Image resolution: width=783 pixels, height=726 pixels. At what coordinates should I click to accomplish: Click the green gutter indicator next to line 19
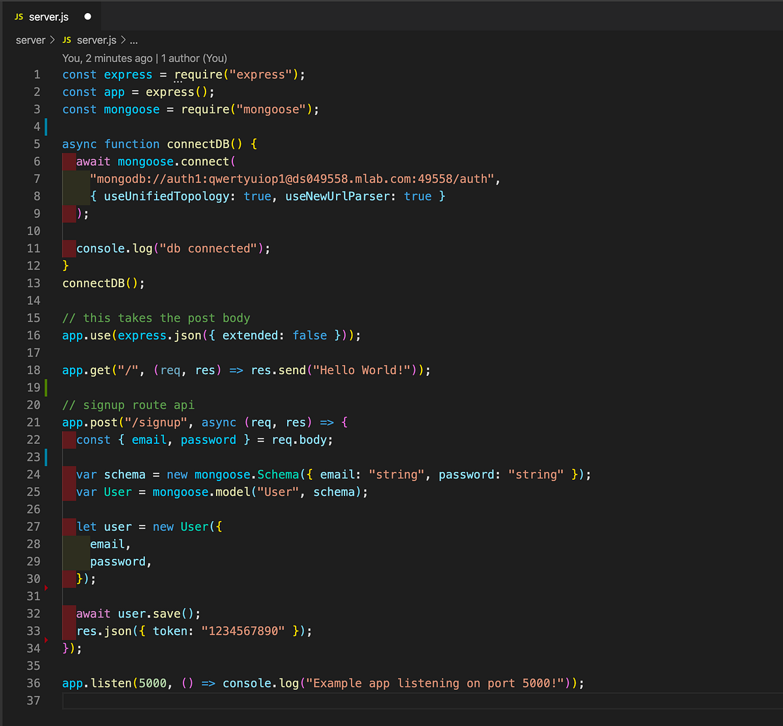46,387
